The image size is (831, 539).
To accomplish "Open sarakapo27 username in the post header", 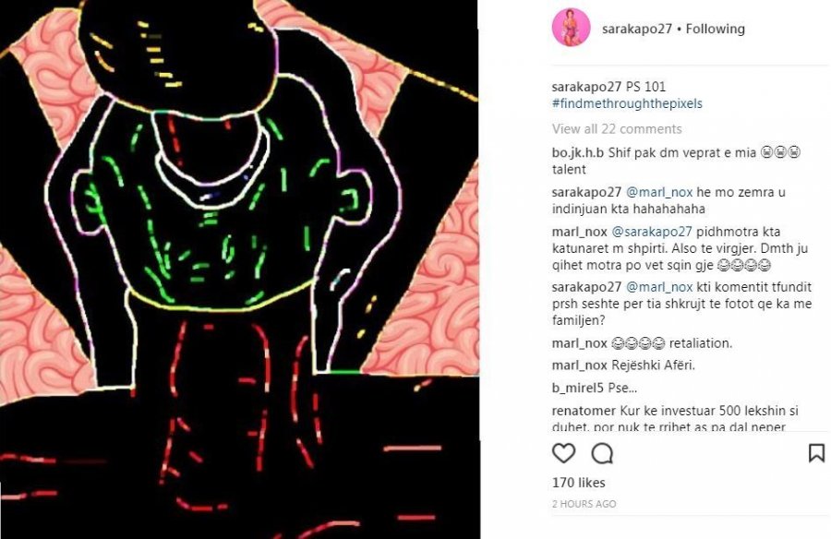I will 637,29.
